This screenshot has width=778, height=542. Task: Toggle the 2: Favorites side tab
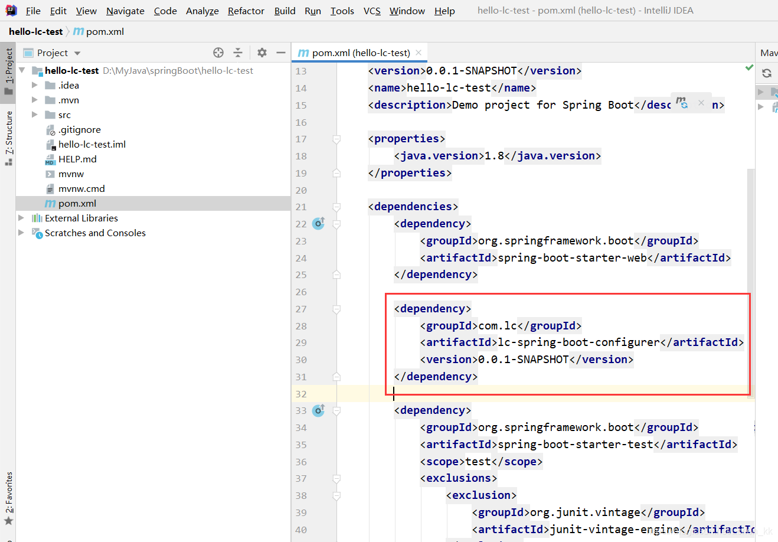(8, 499)
